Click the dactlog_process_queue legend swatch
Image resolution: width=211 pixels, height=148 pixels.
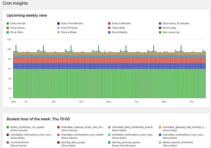click(109, 142)
